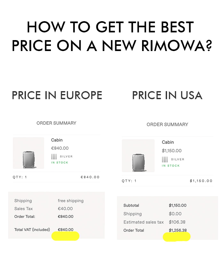Click the free shipping value in the Europe order

click(x=71, y=201)
